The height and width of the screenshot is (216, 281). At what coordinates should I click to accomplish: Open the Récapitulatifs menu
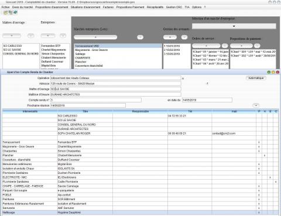(155, 7)
